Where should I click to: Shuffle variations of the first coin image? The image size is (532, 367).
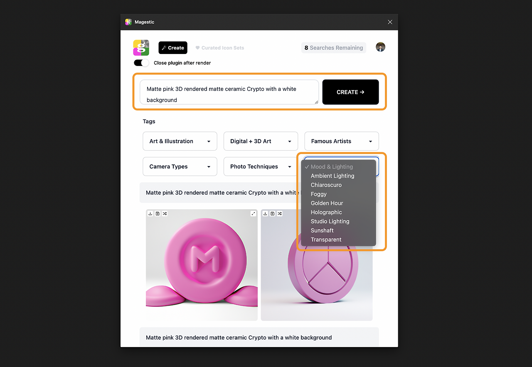coord(165,214)
